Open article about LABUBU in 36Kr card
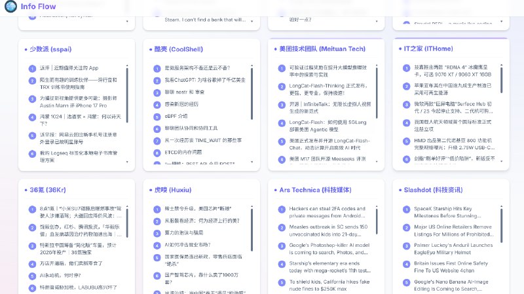Screen dimensions: 524x294 pos(78,287)
